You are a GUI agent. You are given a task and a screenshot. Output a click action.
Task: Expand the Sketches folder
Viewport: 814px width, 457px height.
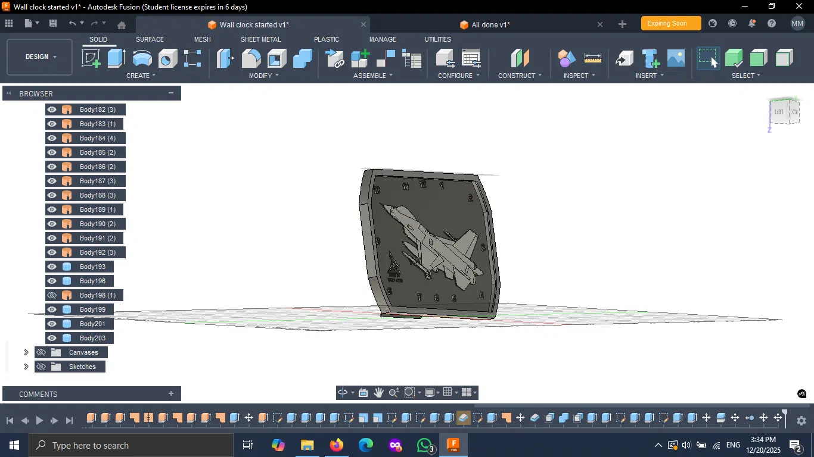26,367
